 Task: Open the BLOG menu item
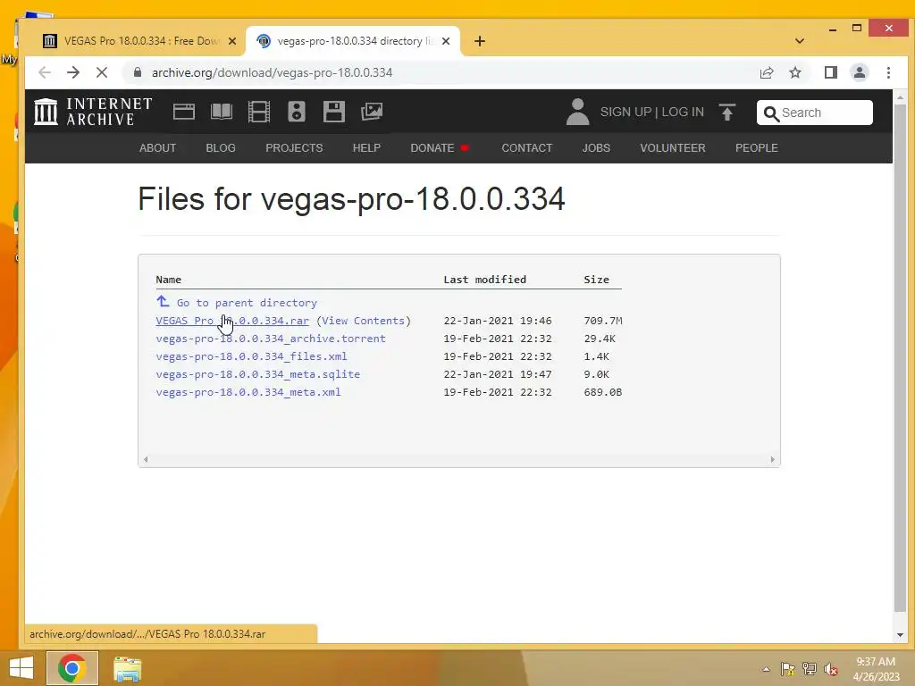[x=221, y=148]
